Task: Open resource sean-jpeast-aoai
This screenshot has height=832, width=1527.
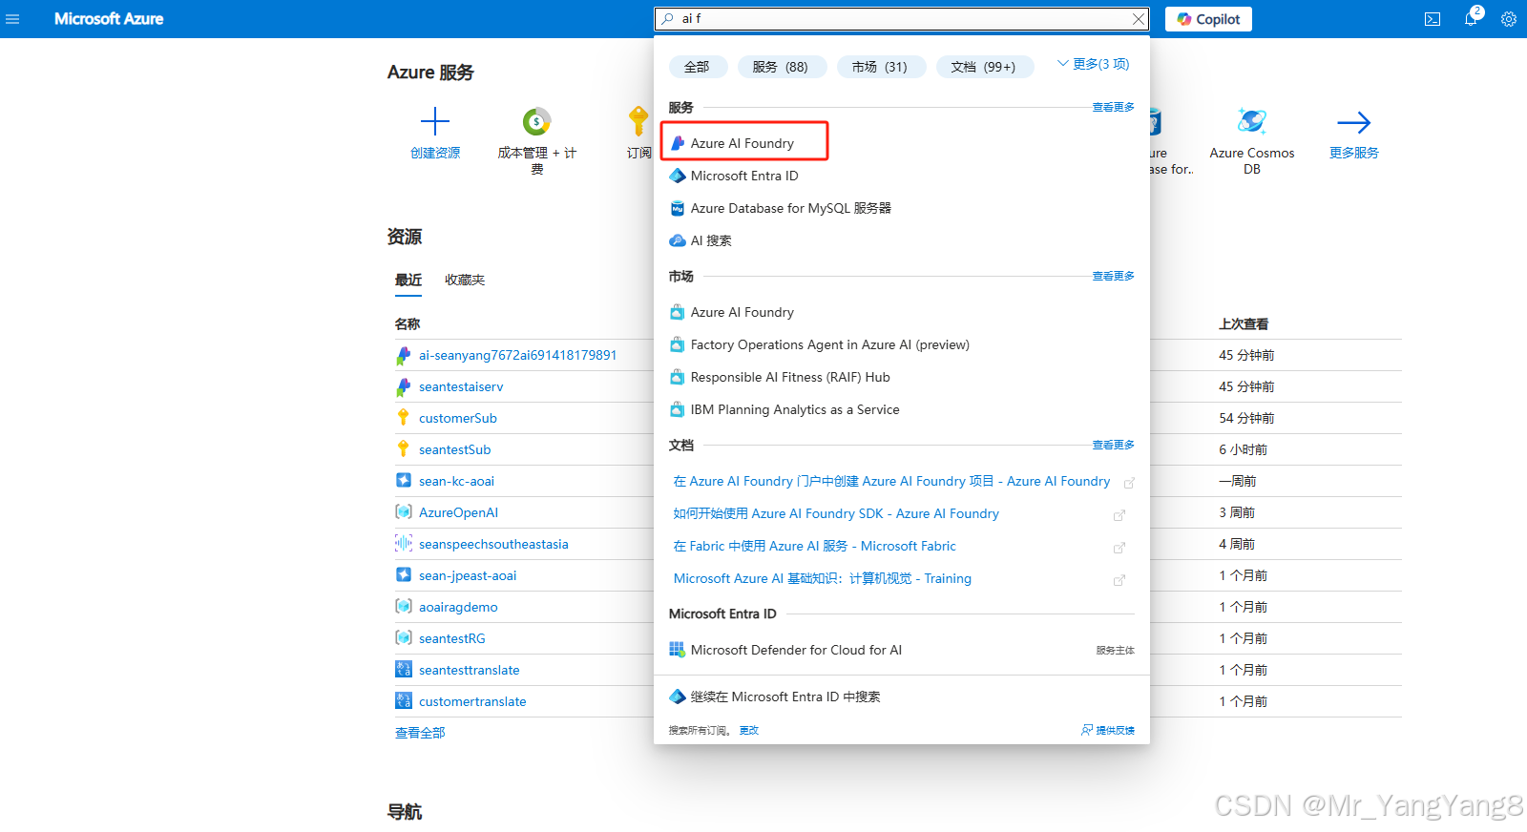Action: point(468,575)
